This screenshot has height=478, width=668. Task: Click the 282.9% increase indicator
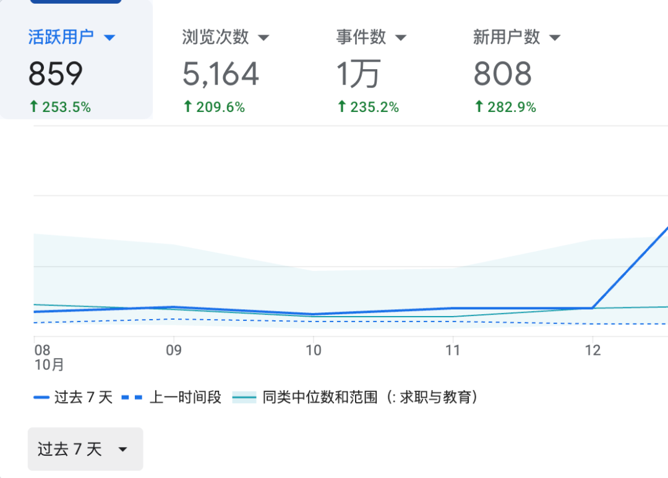pos(505,107)
